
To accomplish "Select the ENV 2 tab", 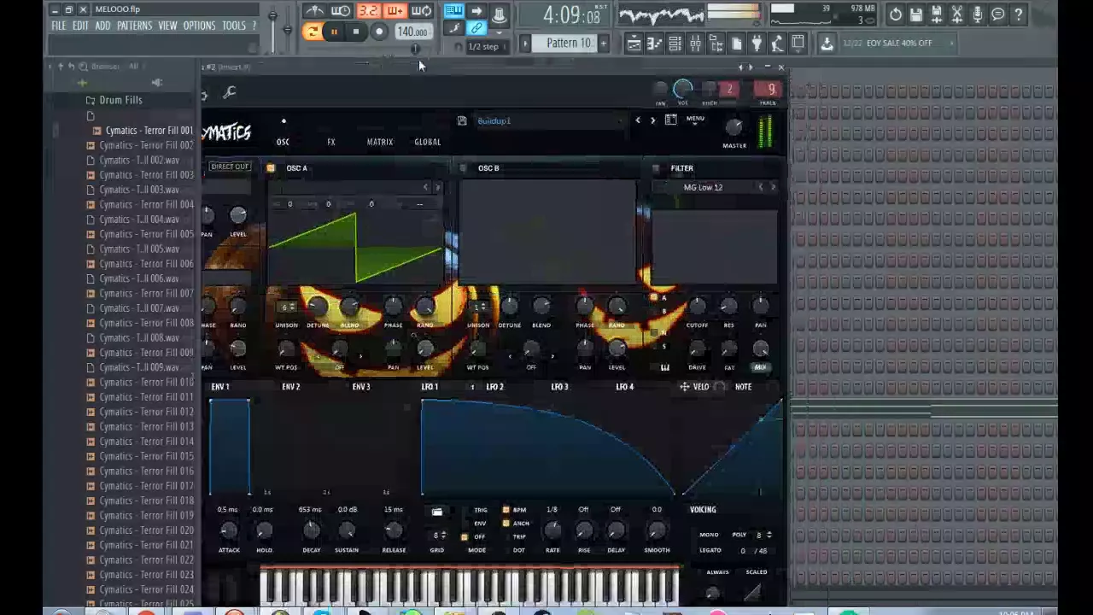I will (x=291, y=387).
